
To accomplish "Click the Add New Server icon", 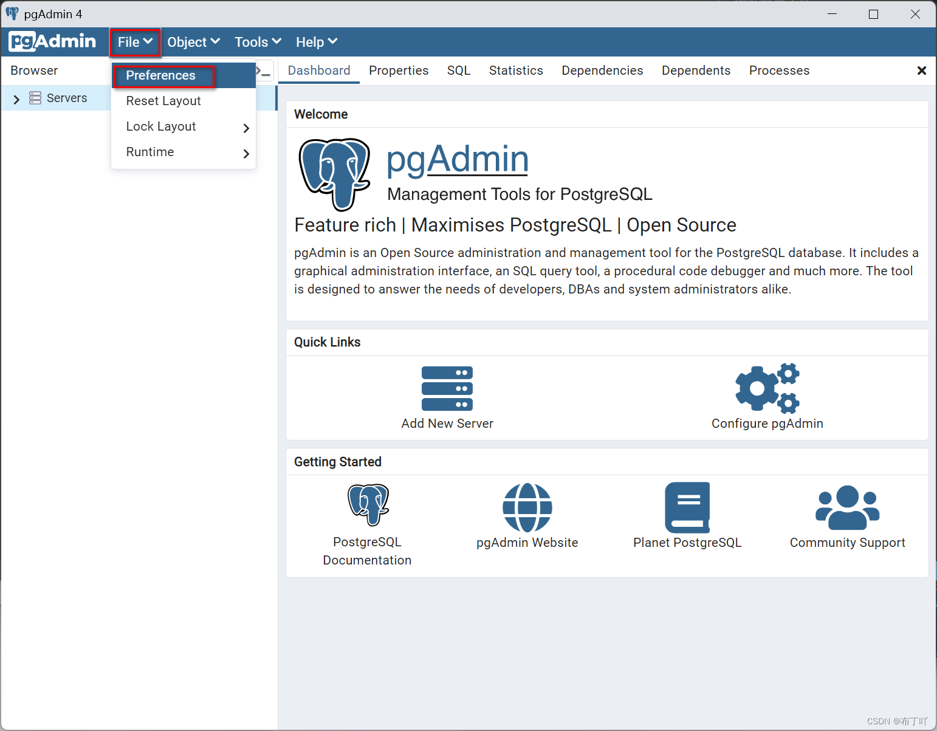I will [447, 389].
